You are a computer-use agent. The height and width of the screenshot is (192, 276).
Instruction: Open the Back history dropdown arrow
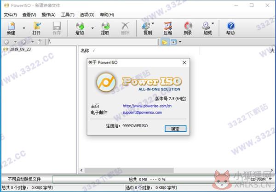tap(15, 42)
